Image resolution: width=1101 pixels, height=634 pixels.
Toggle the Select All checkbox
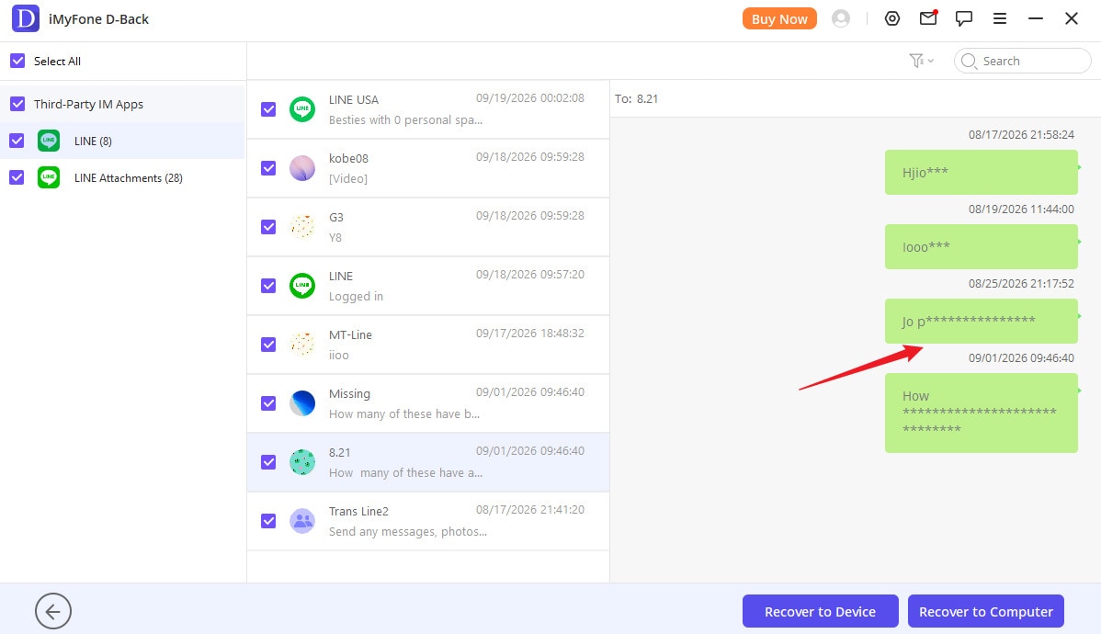click(17, 61)
